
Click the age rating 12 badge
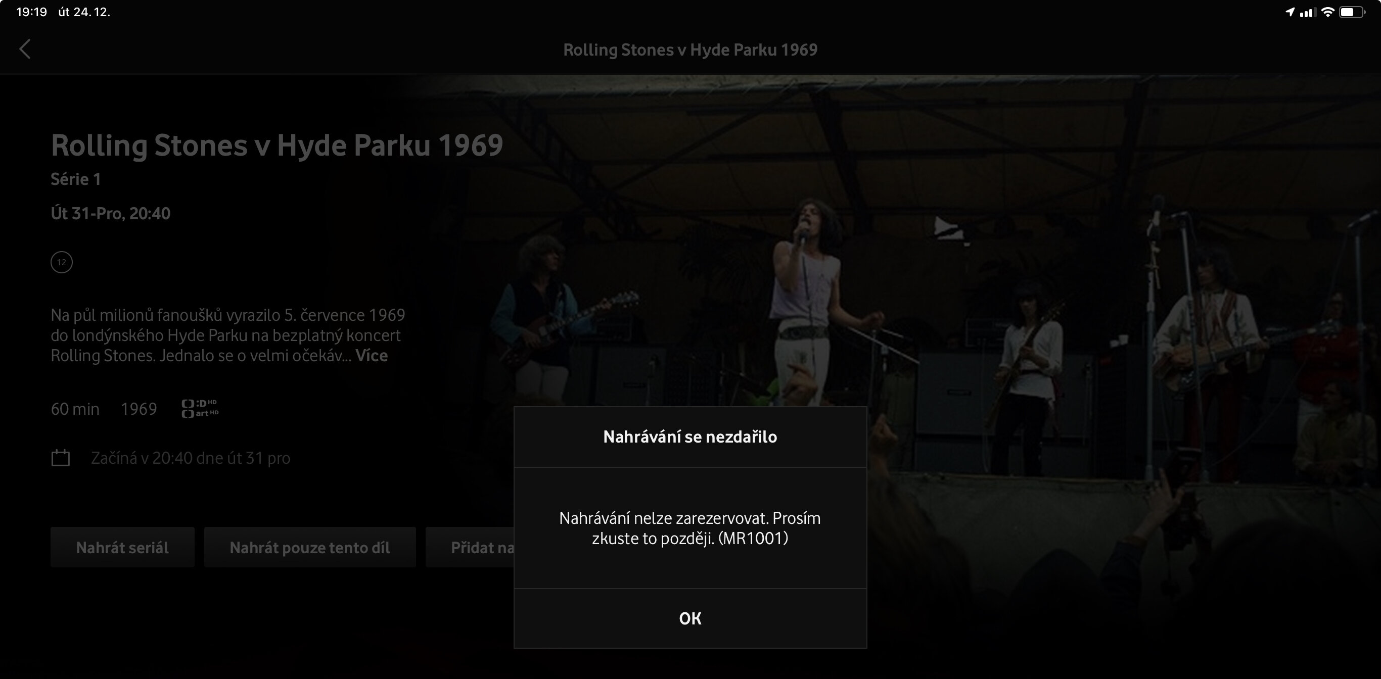click(x=62, y=262)
